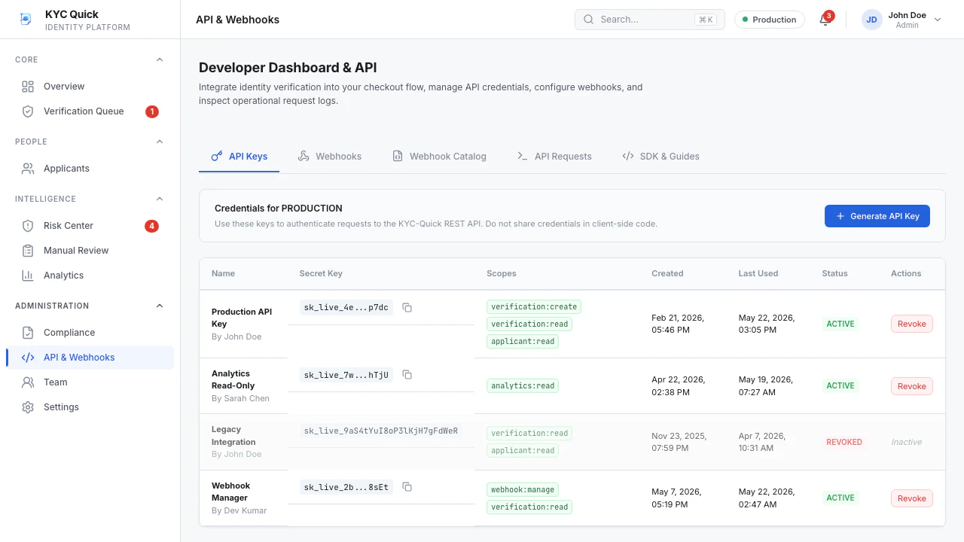The width and height of the screenshot is (964, 542).
Task: Click the sk_live_7w...hTjU key value
Action: 346,375
